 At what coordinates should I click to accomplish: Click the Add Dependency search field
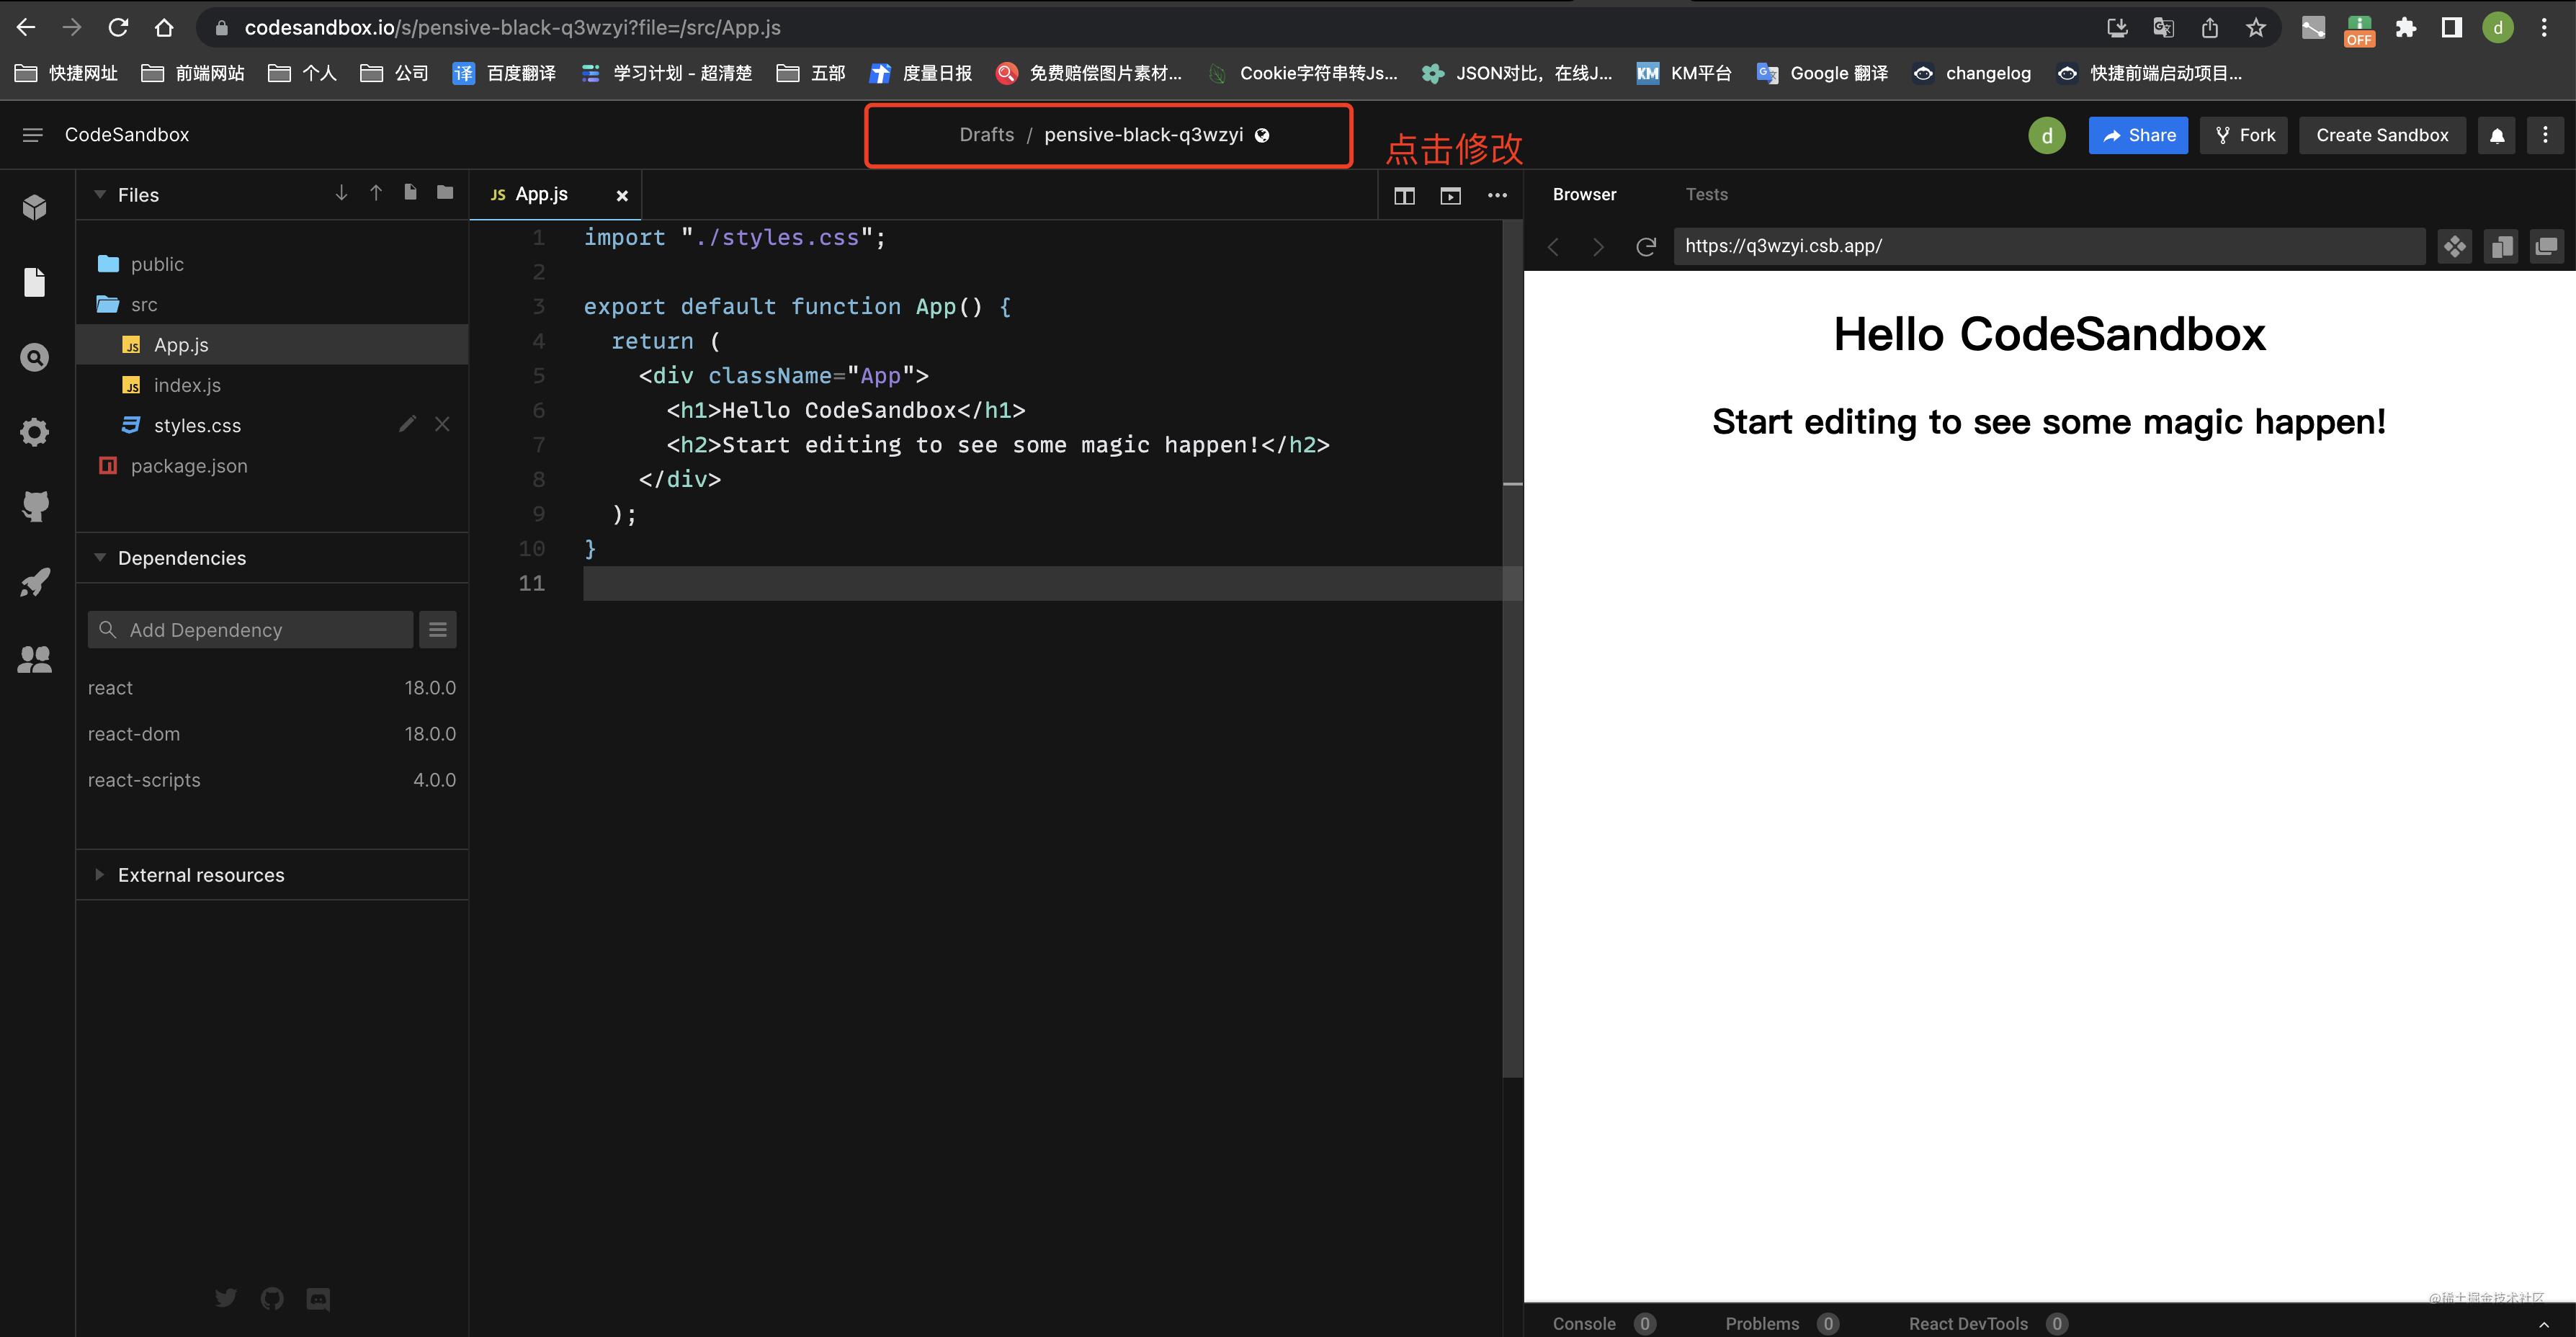(x=250, y=629)
